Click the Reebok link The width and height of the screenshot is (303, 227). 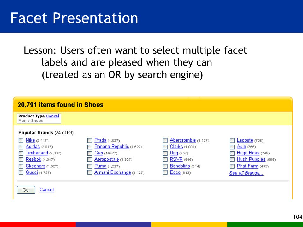click(33, 159)
